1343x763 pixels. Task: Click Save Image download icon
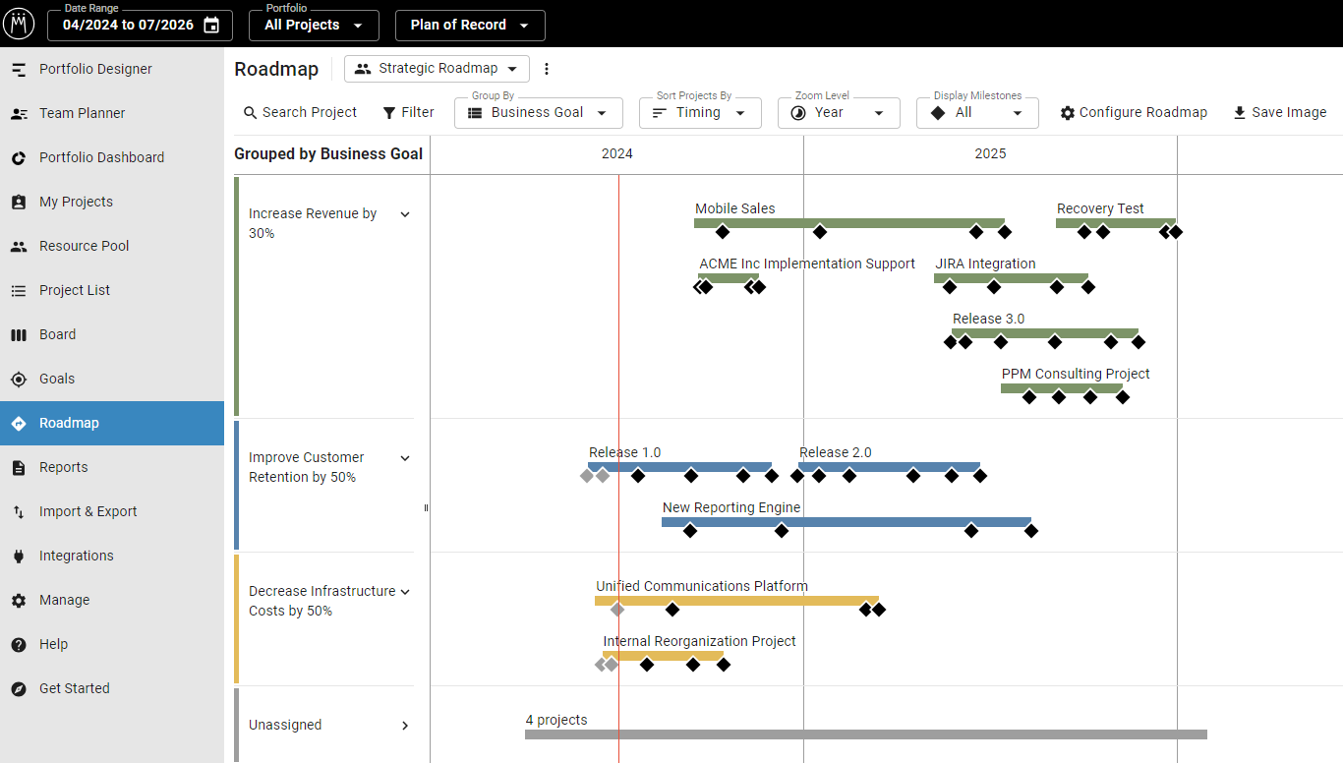pos(1279,112)
